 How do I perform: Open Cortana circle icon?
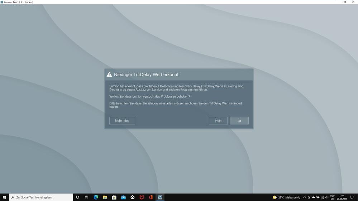pos(77,197)
